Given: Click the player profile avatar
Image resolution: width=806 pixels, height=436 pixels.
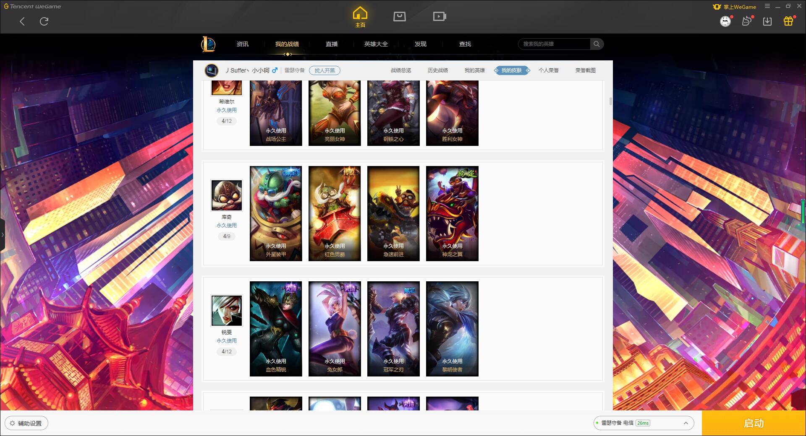Looking at the screenshot, I should (212, 70).
